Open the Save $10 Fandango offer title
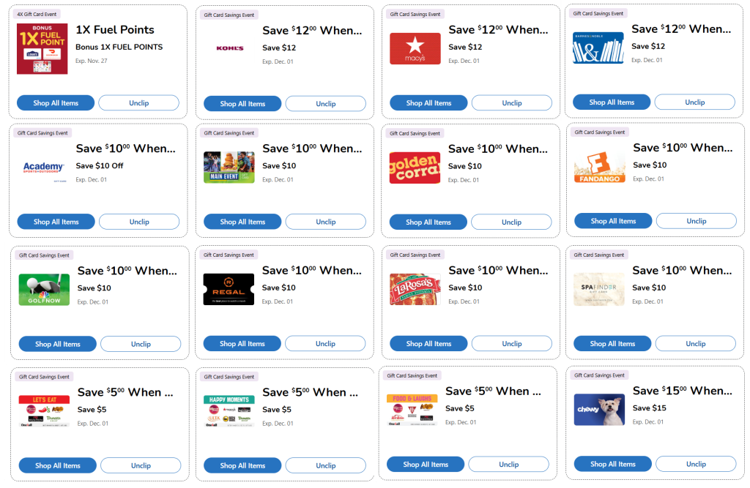750x488 pixels. [680, 148]
